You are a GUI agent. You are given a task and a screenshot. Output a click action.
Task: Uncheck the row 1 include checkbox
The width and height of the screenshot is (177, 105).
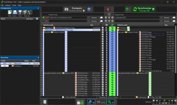103,28
